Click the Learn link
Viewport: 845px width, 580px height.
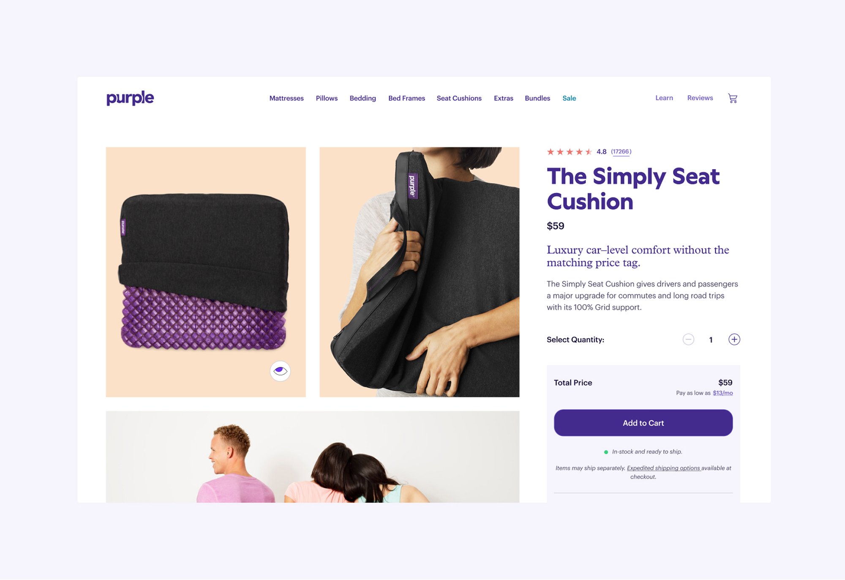(664, 98)
